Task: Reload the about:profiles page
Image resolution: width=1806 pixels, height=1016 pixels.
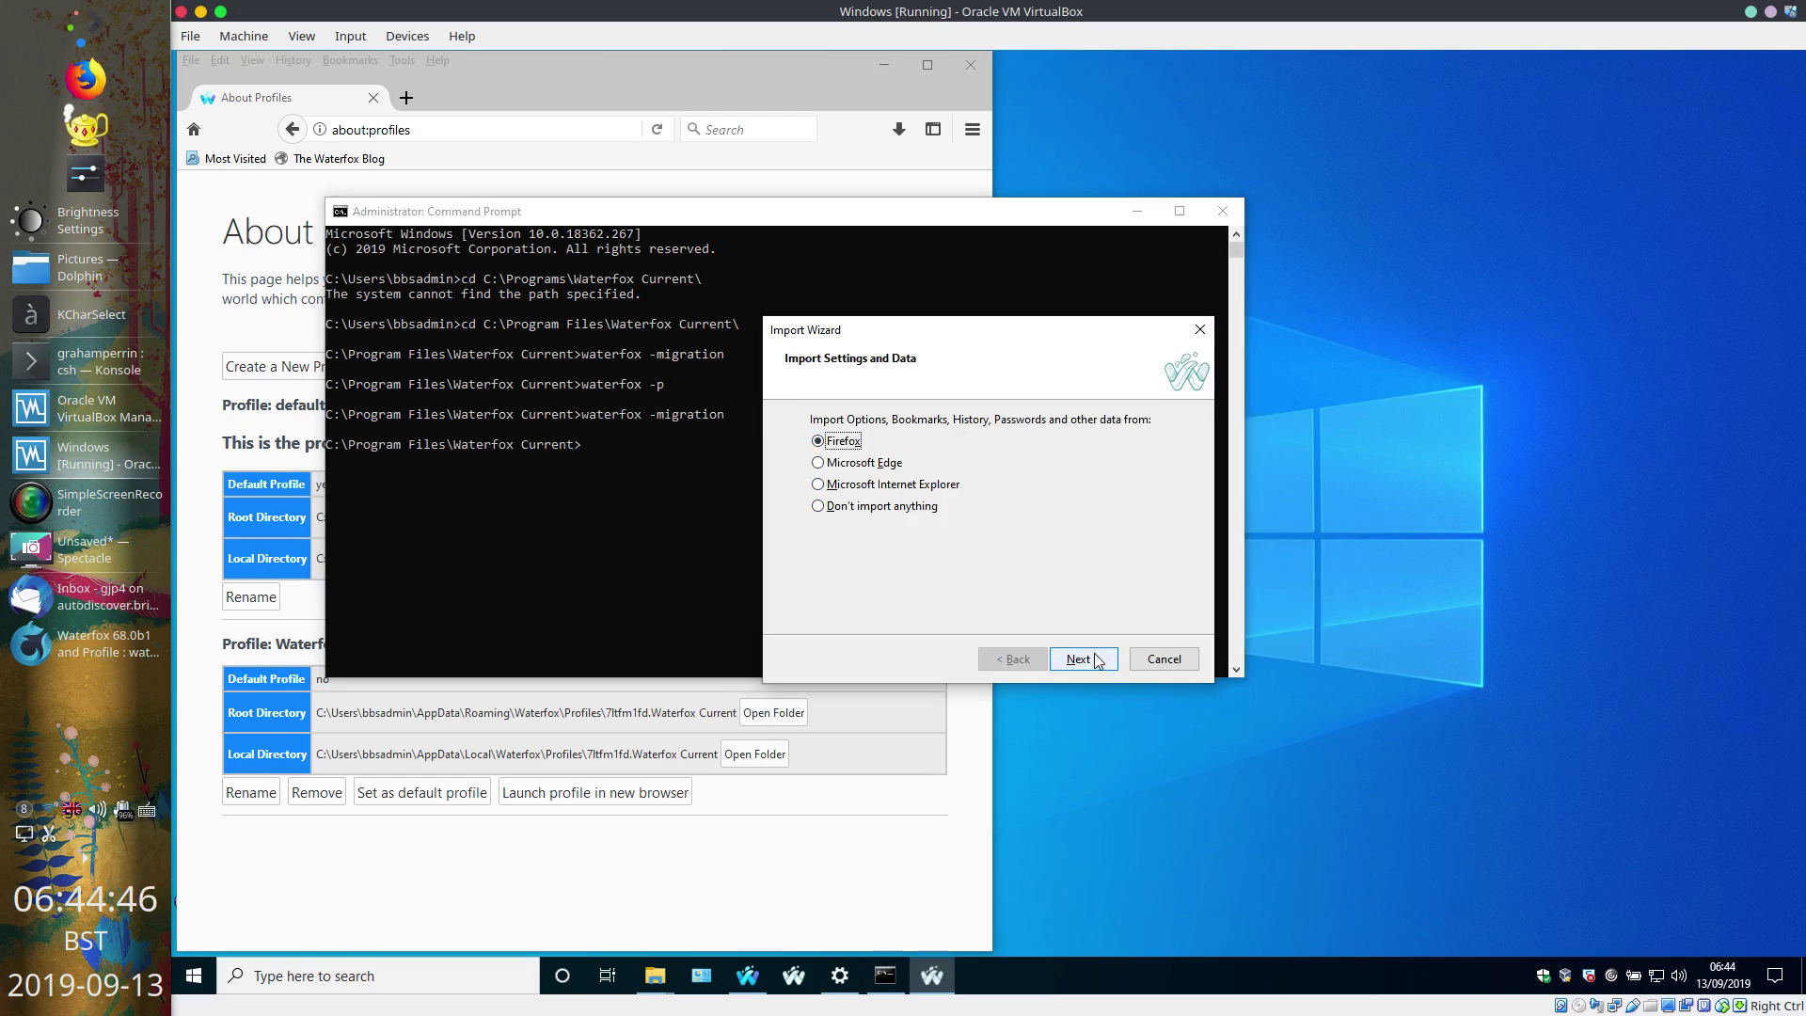Action: pyautogui.click(x=657, y=129)
